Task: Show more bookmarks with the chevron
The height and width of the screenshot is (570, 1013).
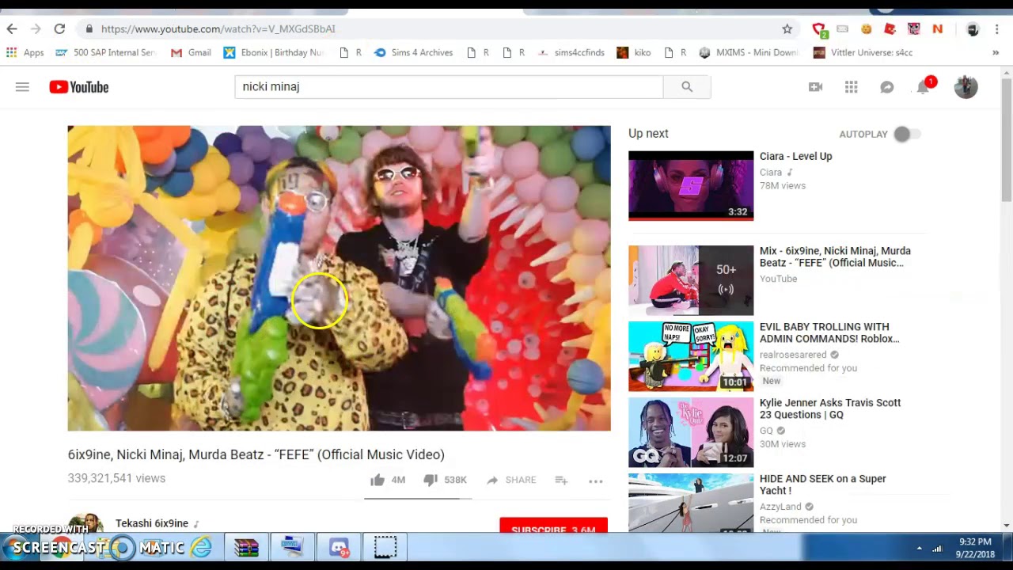Action: [x=995, y=53]
